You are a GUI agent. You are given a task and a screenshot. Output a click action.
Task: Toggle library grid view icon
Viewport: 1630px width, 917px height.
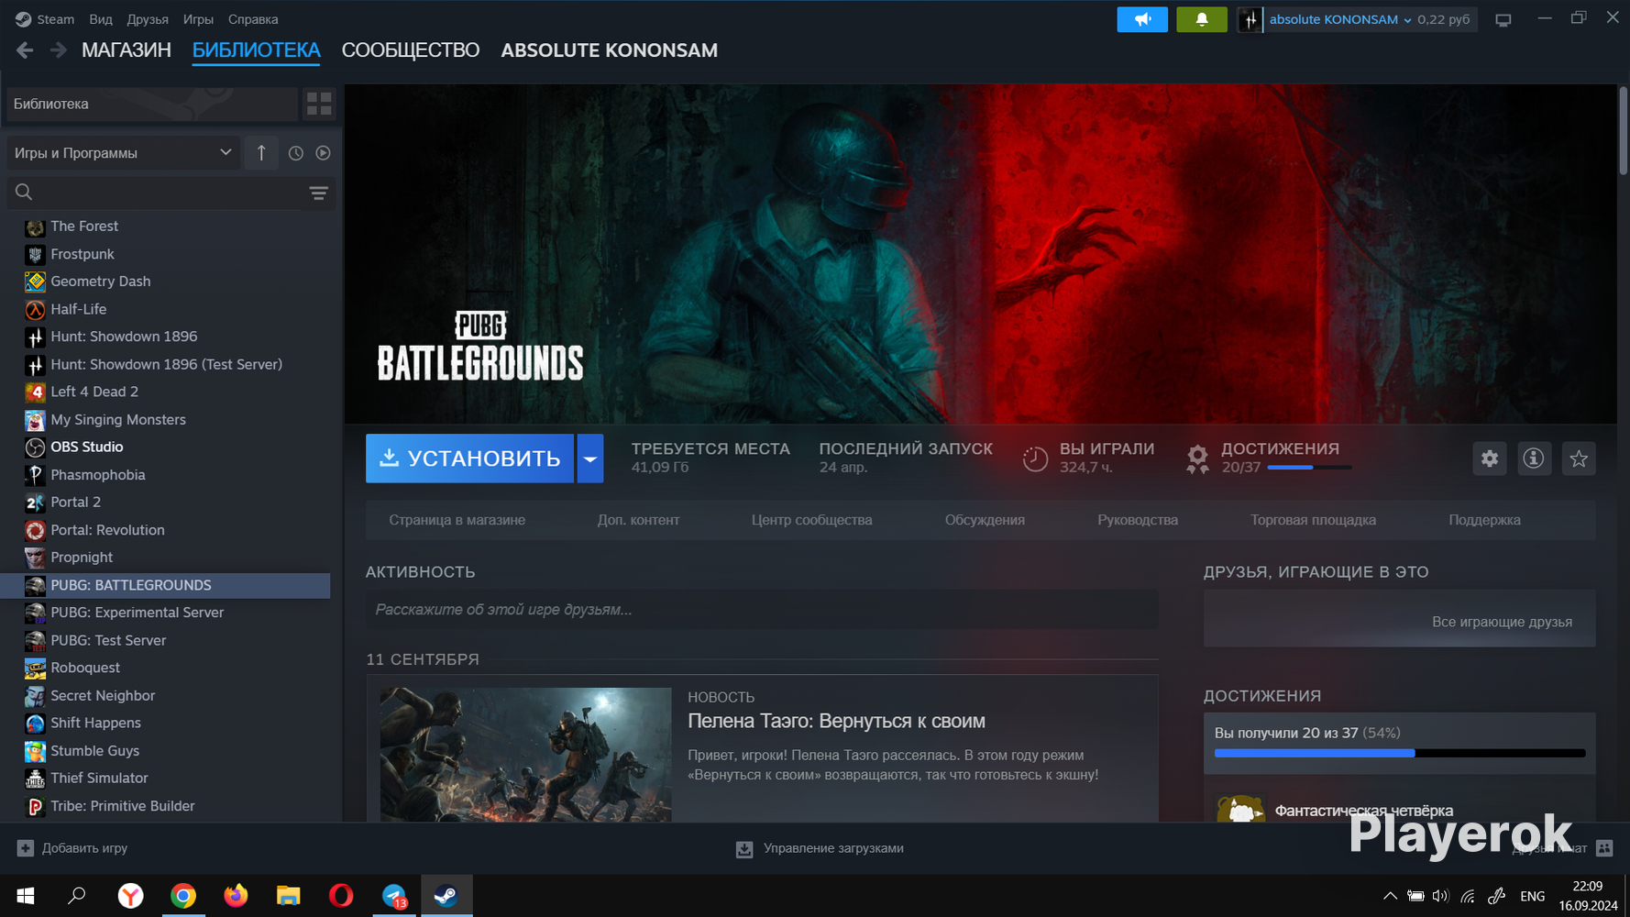point(319,104)
